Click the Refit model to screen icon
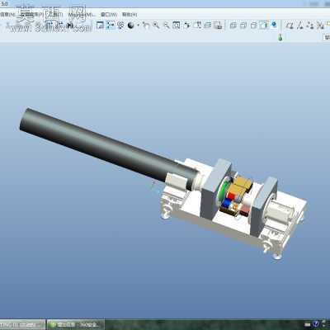Screen dimensions: 330x330 [177, 26]
